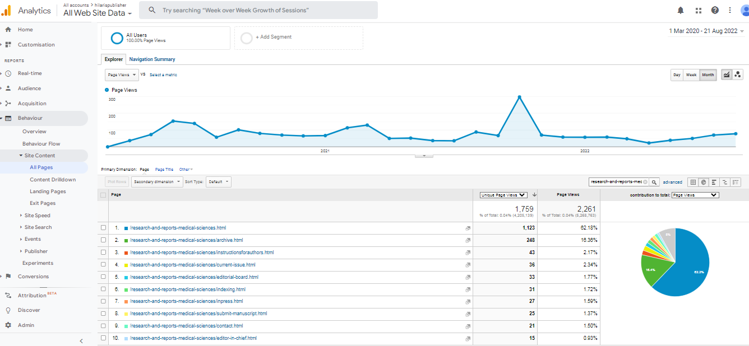Click the magnifier button beside table filter
Screen dimensions: 749x346
click(654, 182)
